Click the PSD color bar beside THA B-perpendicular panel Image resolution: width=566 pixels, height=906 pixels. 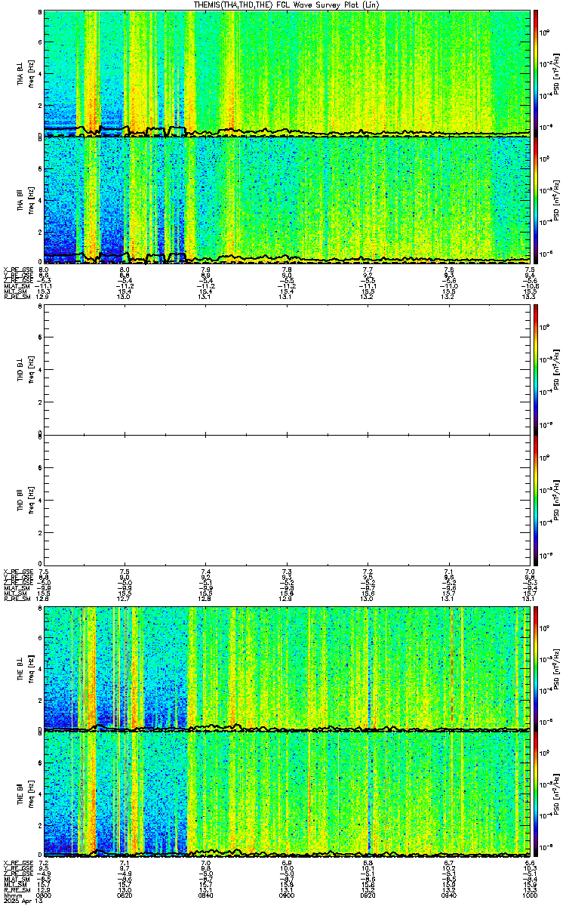pyautogui.click(x=537, y=73)
